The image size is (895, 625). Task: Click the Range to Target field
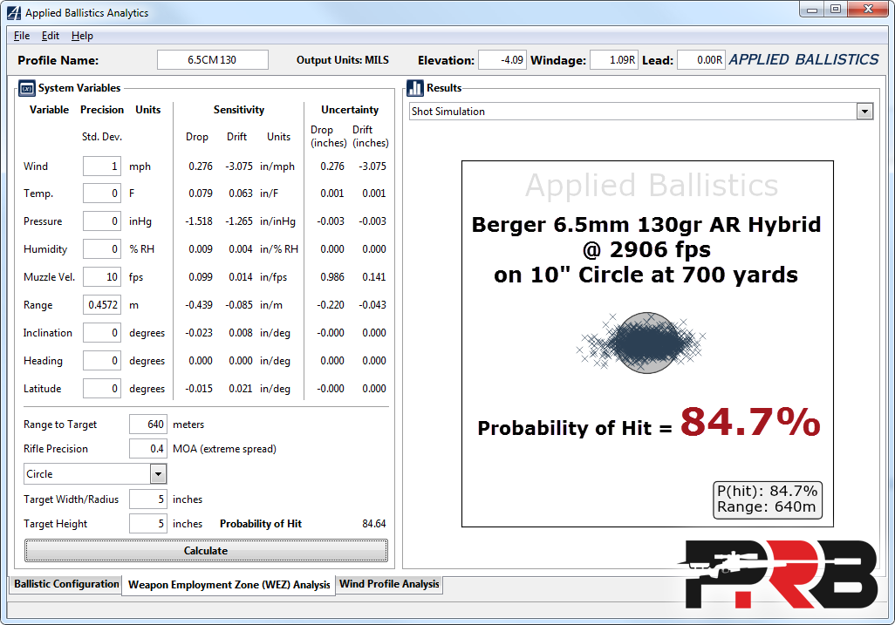[147, 425]
